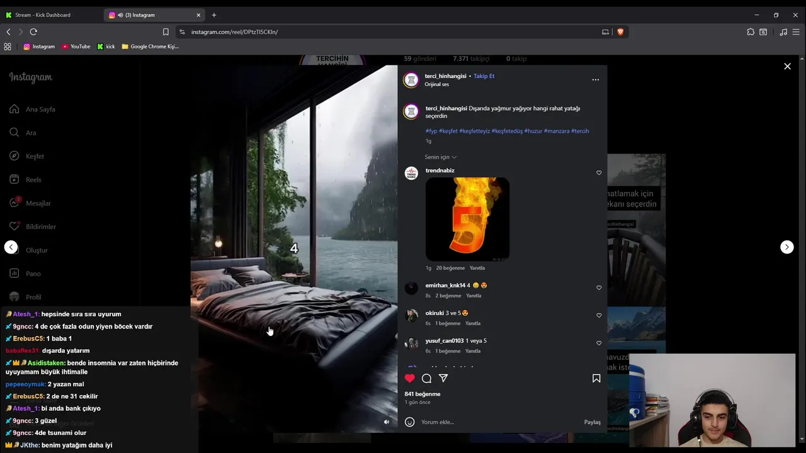Open Pano dashboard in sidebar
Screen dimensions: 806x453
(25, 274)
